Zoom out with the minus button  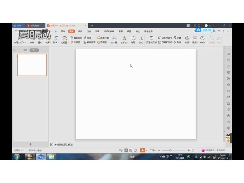(x=159, y=150)
